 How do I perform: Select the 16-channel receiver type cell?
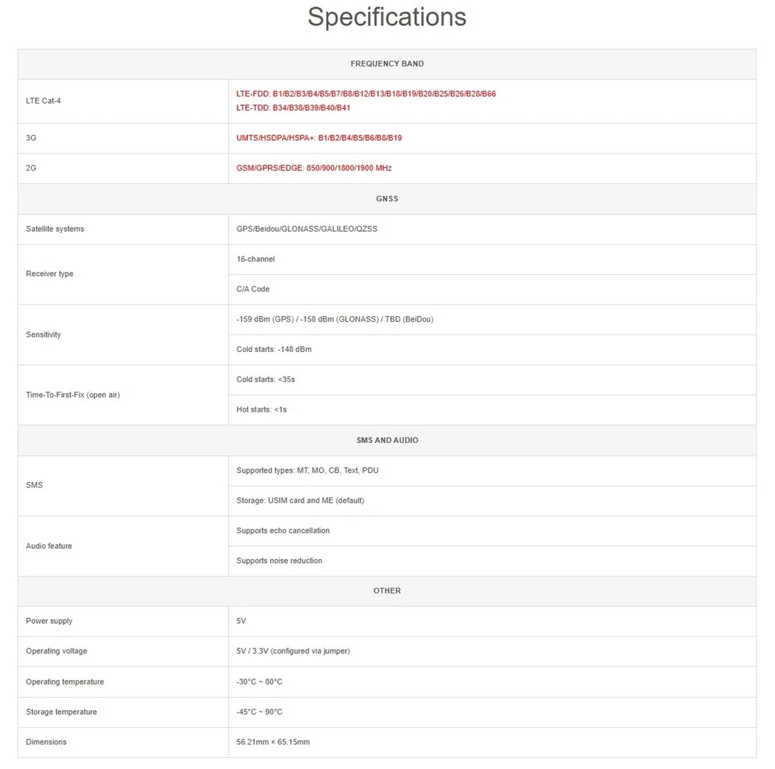[x=256, y=259]
